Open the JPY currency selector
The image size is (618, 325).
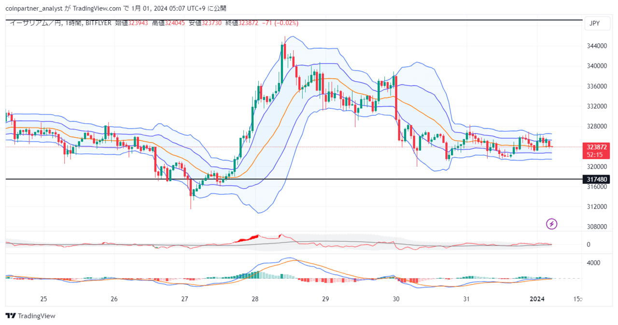click(x=597, y=23)
